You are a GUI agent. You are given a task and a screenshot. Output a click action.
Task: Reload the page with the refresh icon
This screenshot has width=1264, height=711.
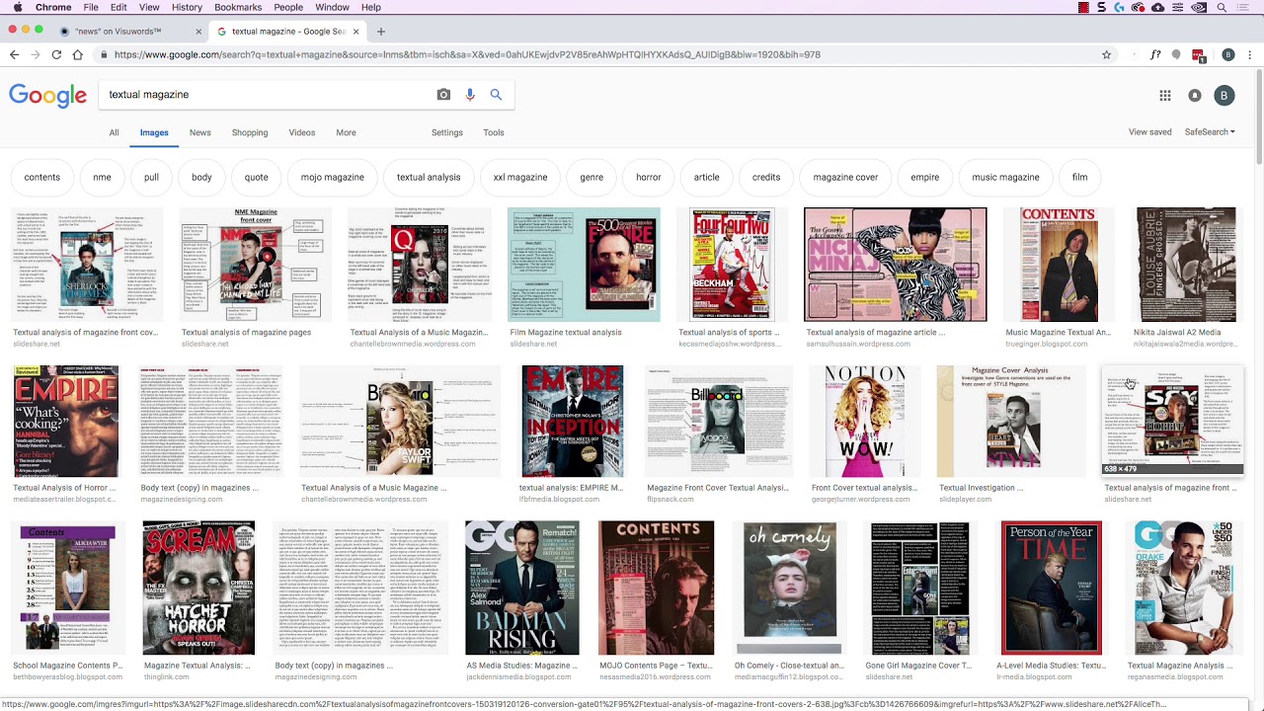click(56, 54)
